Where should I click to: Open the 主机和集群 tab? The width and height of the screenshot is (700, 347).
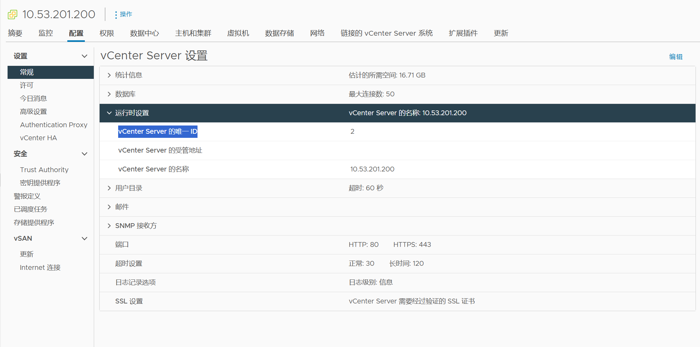(193, 33)
